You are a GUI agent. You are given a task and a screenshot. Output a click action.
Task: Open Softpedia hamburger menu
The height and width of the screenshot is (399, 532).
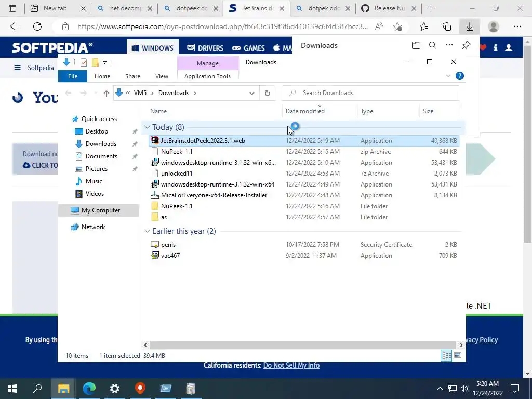click(17, 68)
